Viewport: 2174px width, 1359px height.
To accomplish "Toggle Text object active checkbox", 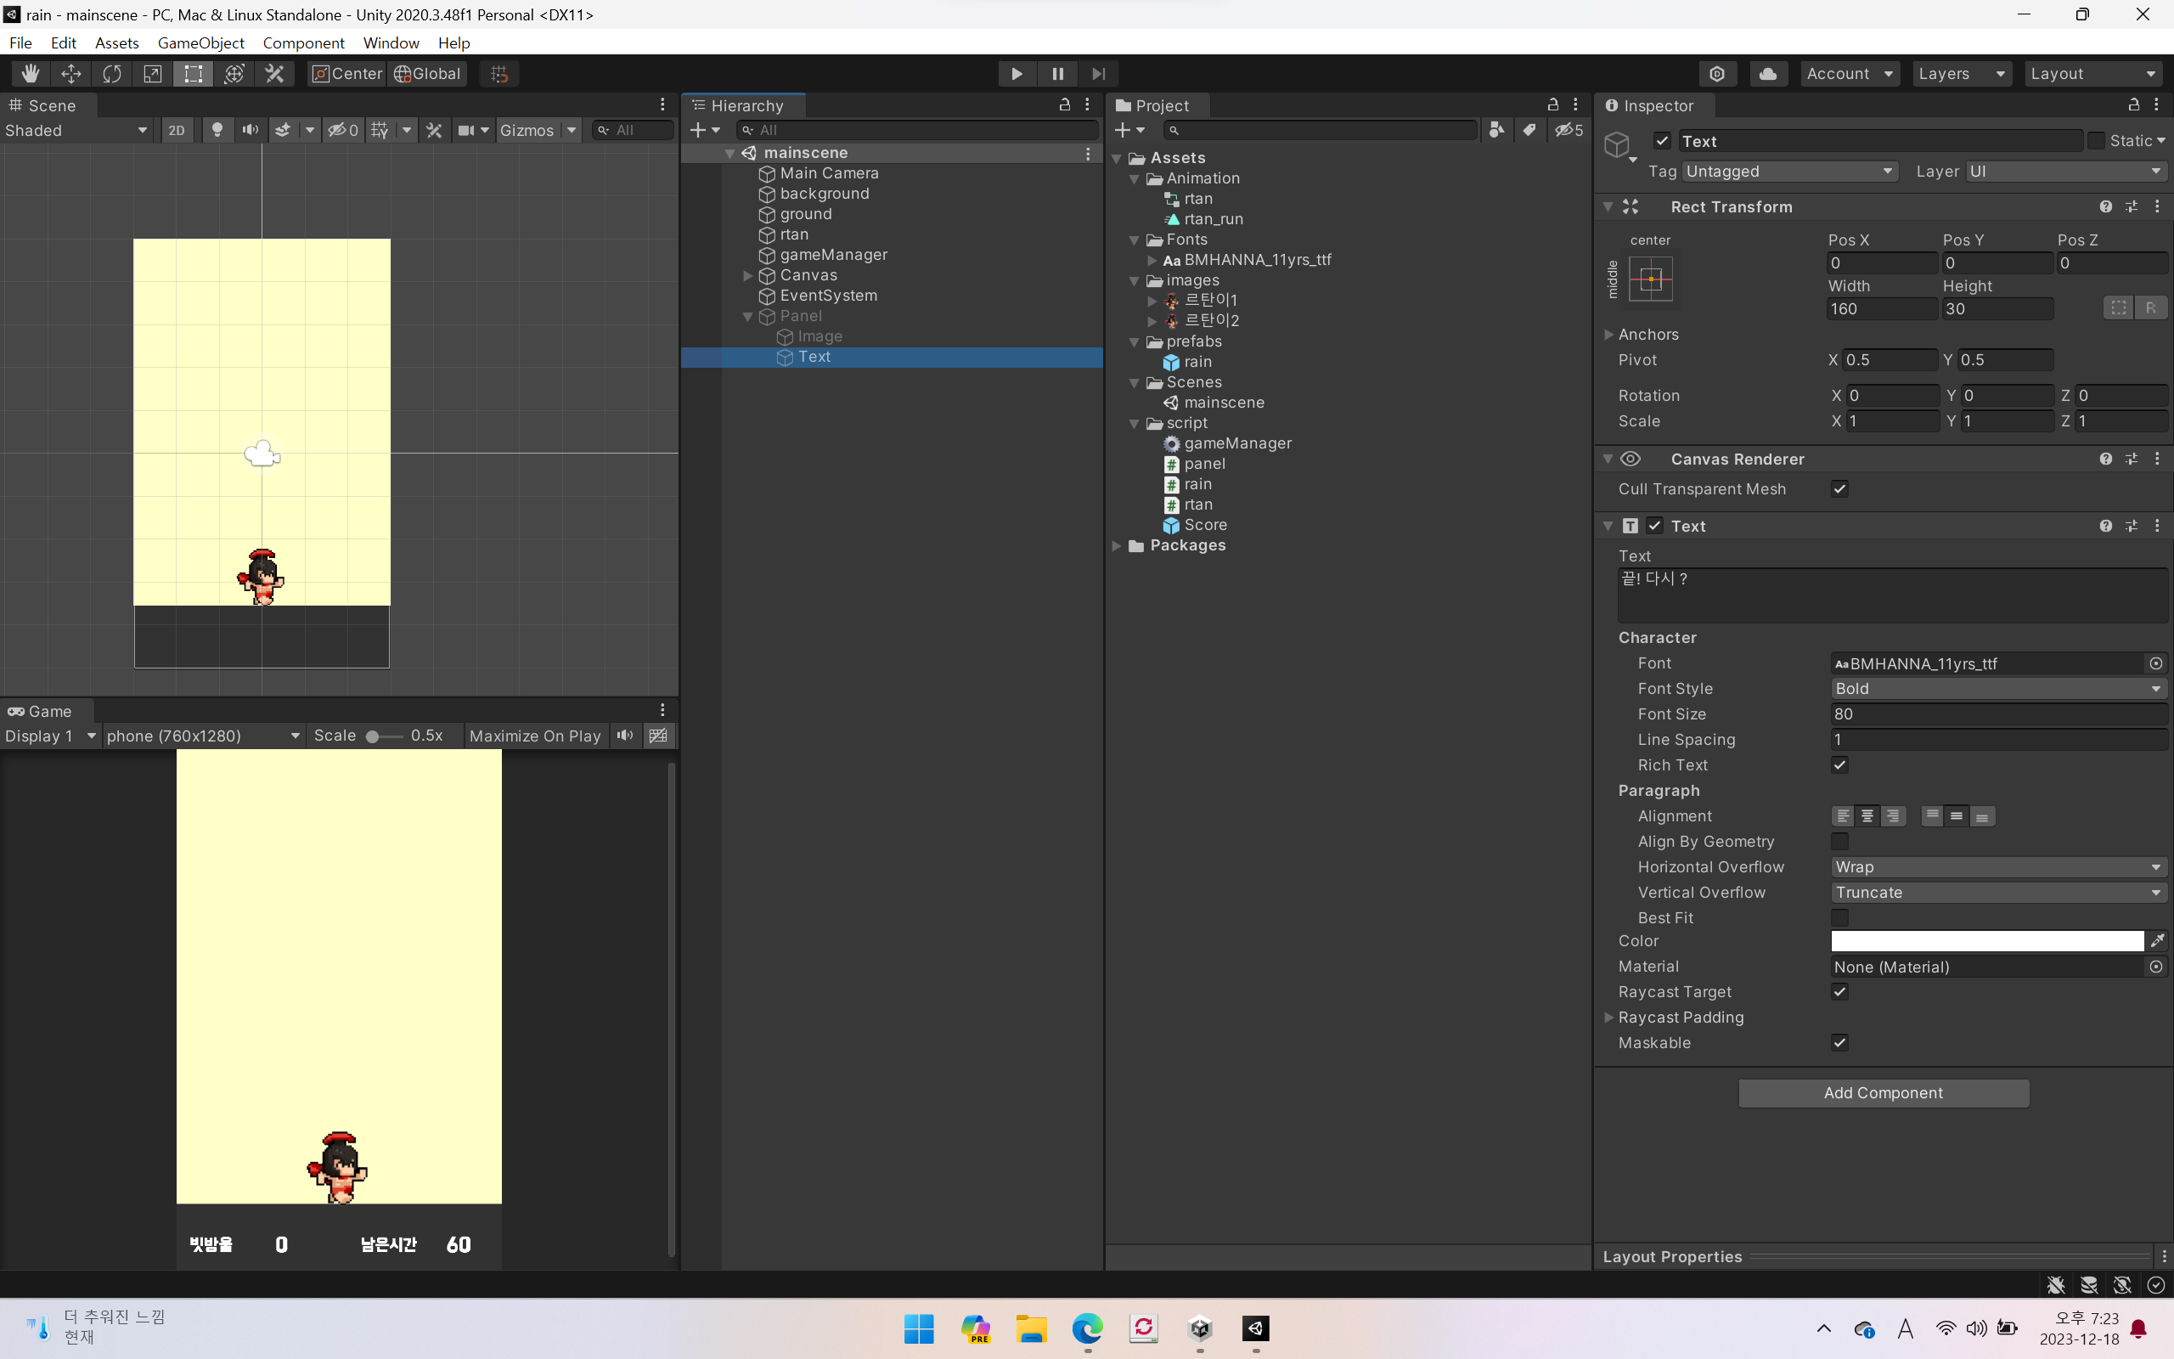I will point(1663,141).
